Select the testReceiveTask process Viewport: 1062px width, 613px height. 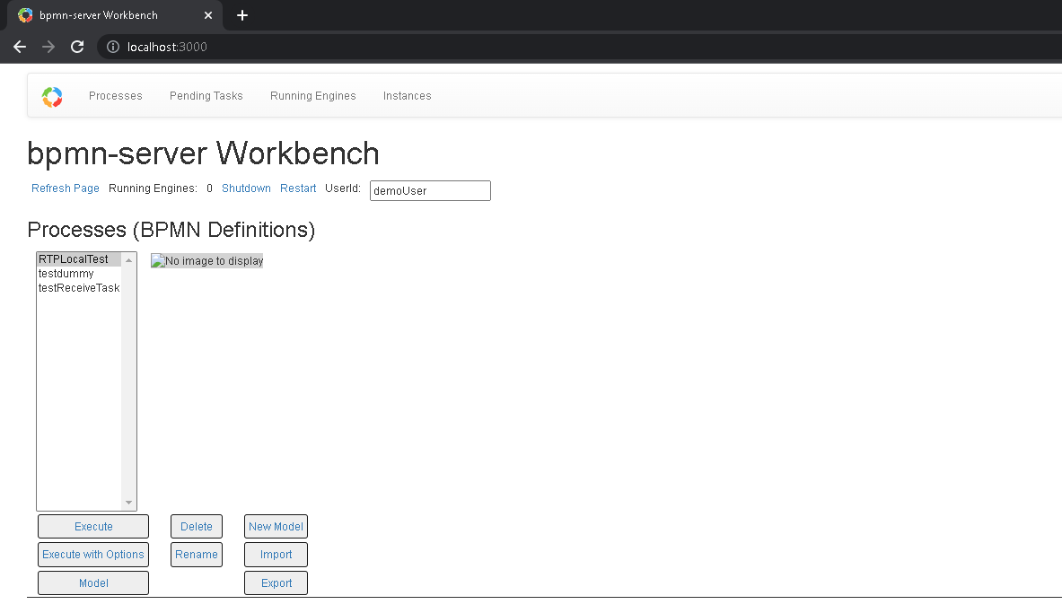(x=77, y=287)
